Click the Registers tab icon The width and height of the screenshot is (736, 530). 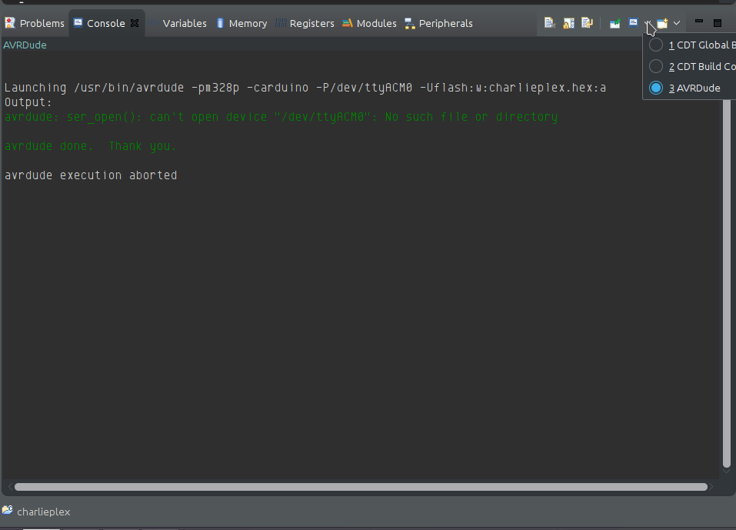(281, 22)
